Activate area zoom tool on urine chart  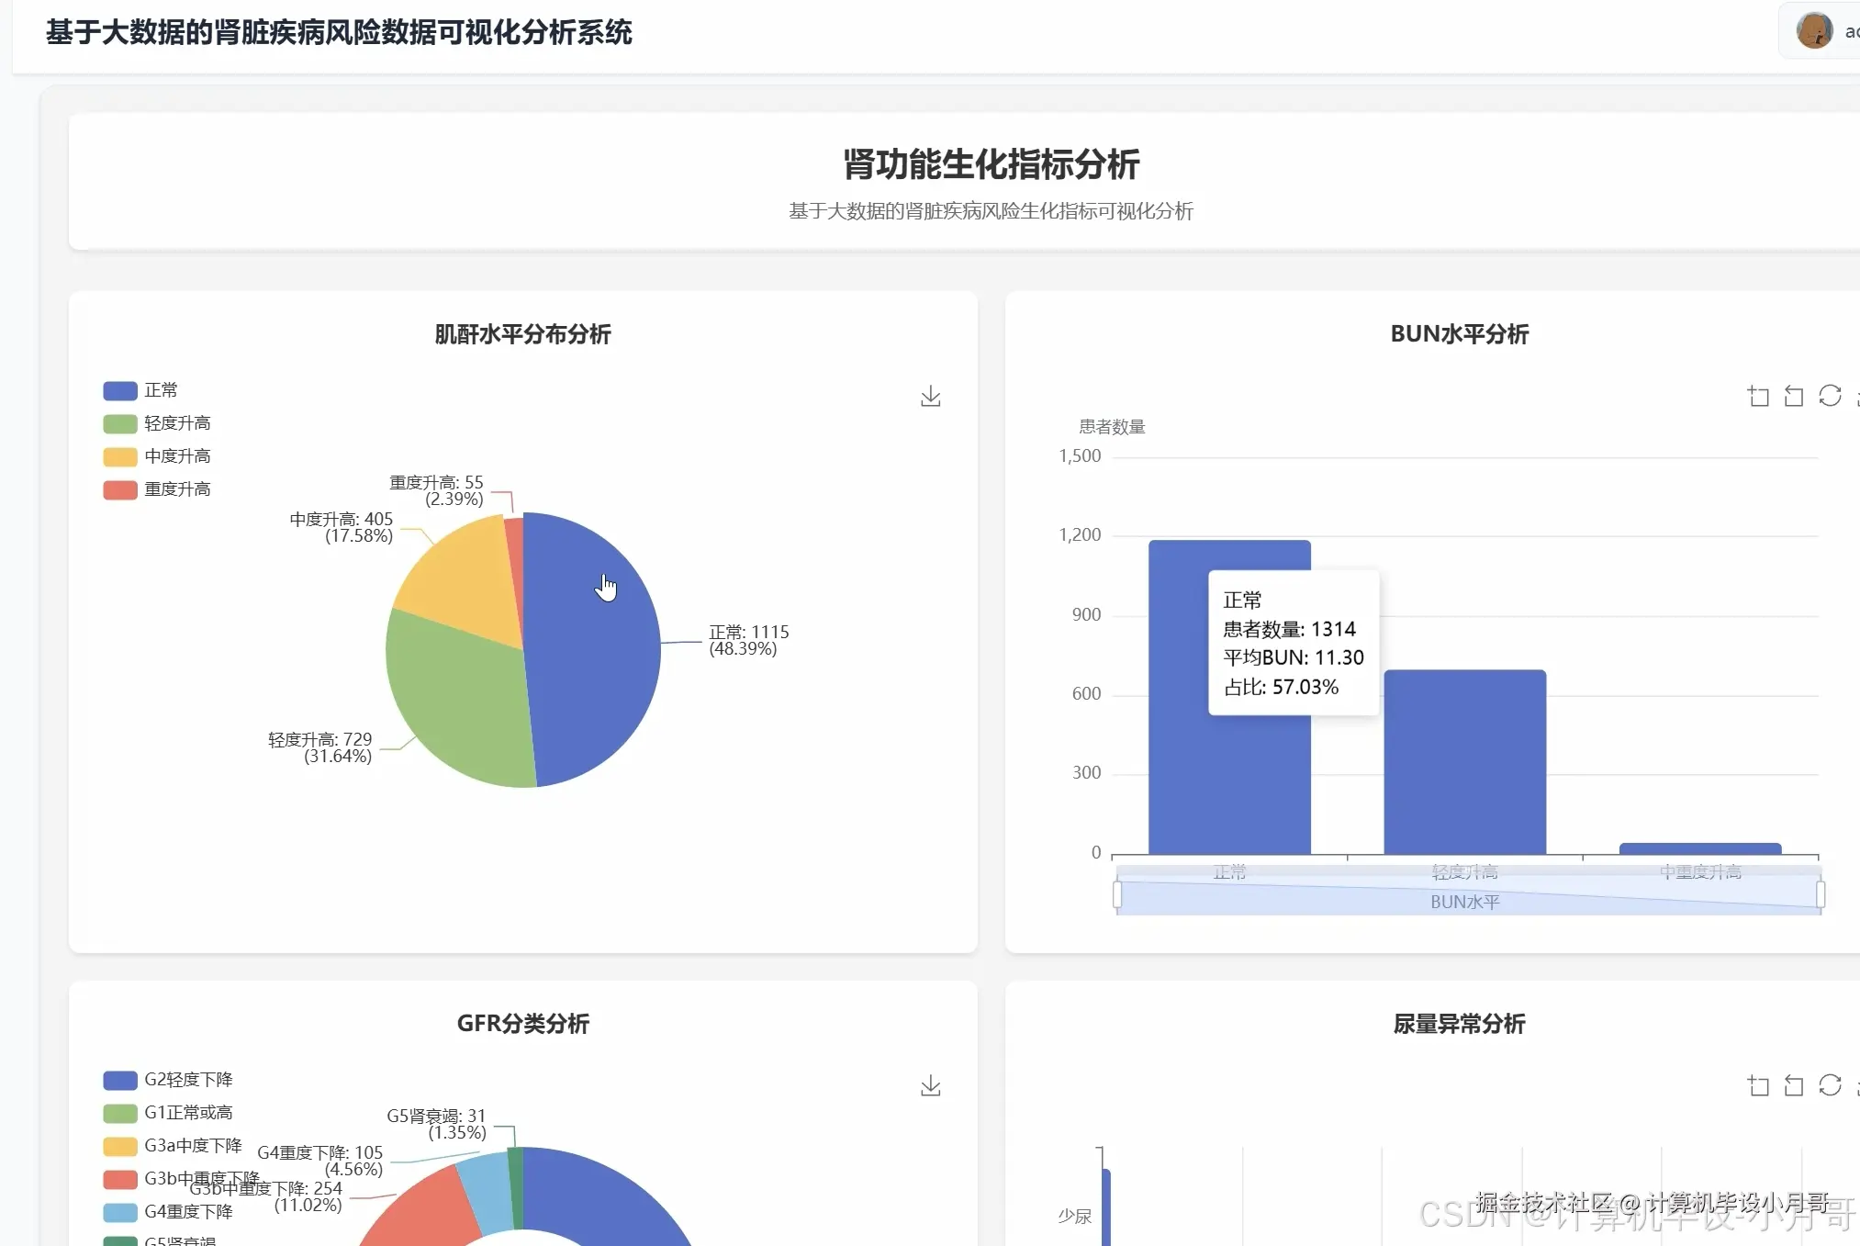(1757, 1085)
